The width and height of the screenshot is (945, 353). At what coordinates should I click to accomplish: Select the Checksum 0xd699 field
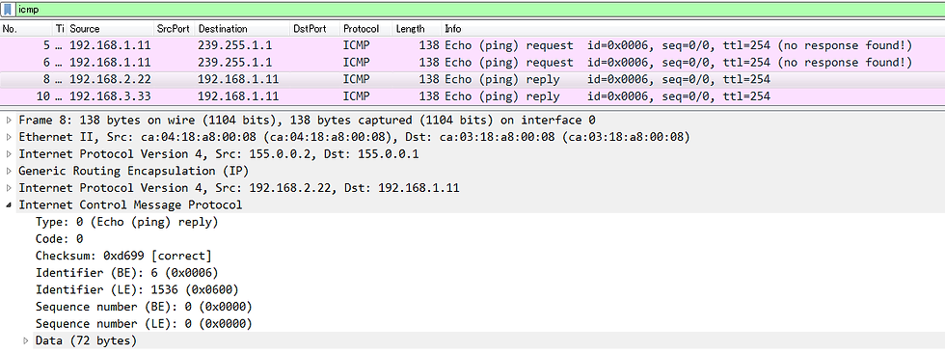tap(123, 256)
